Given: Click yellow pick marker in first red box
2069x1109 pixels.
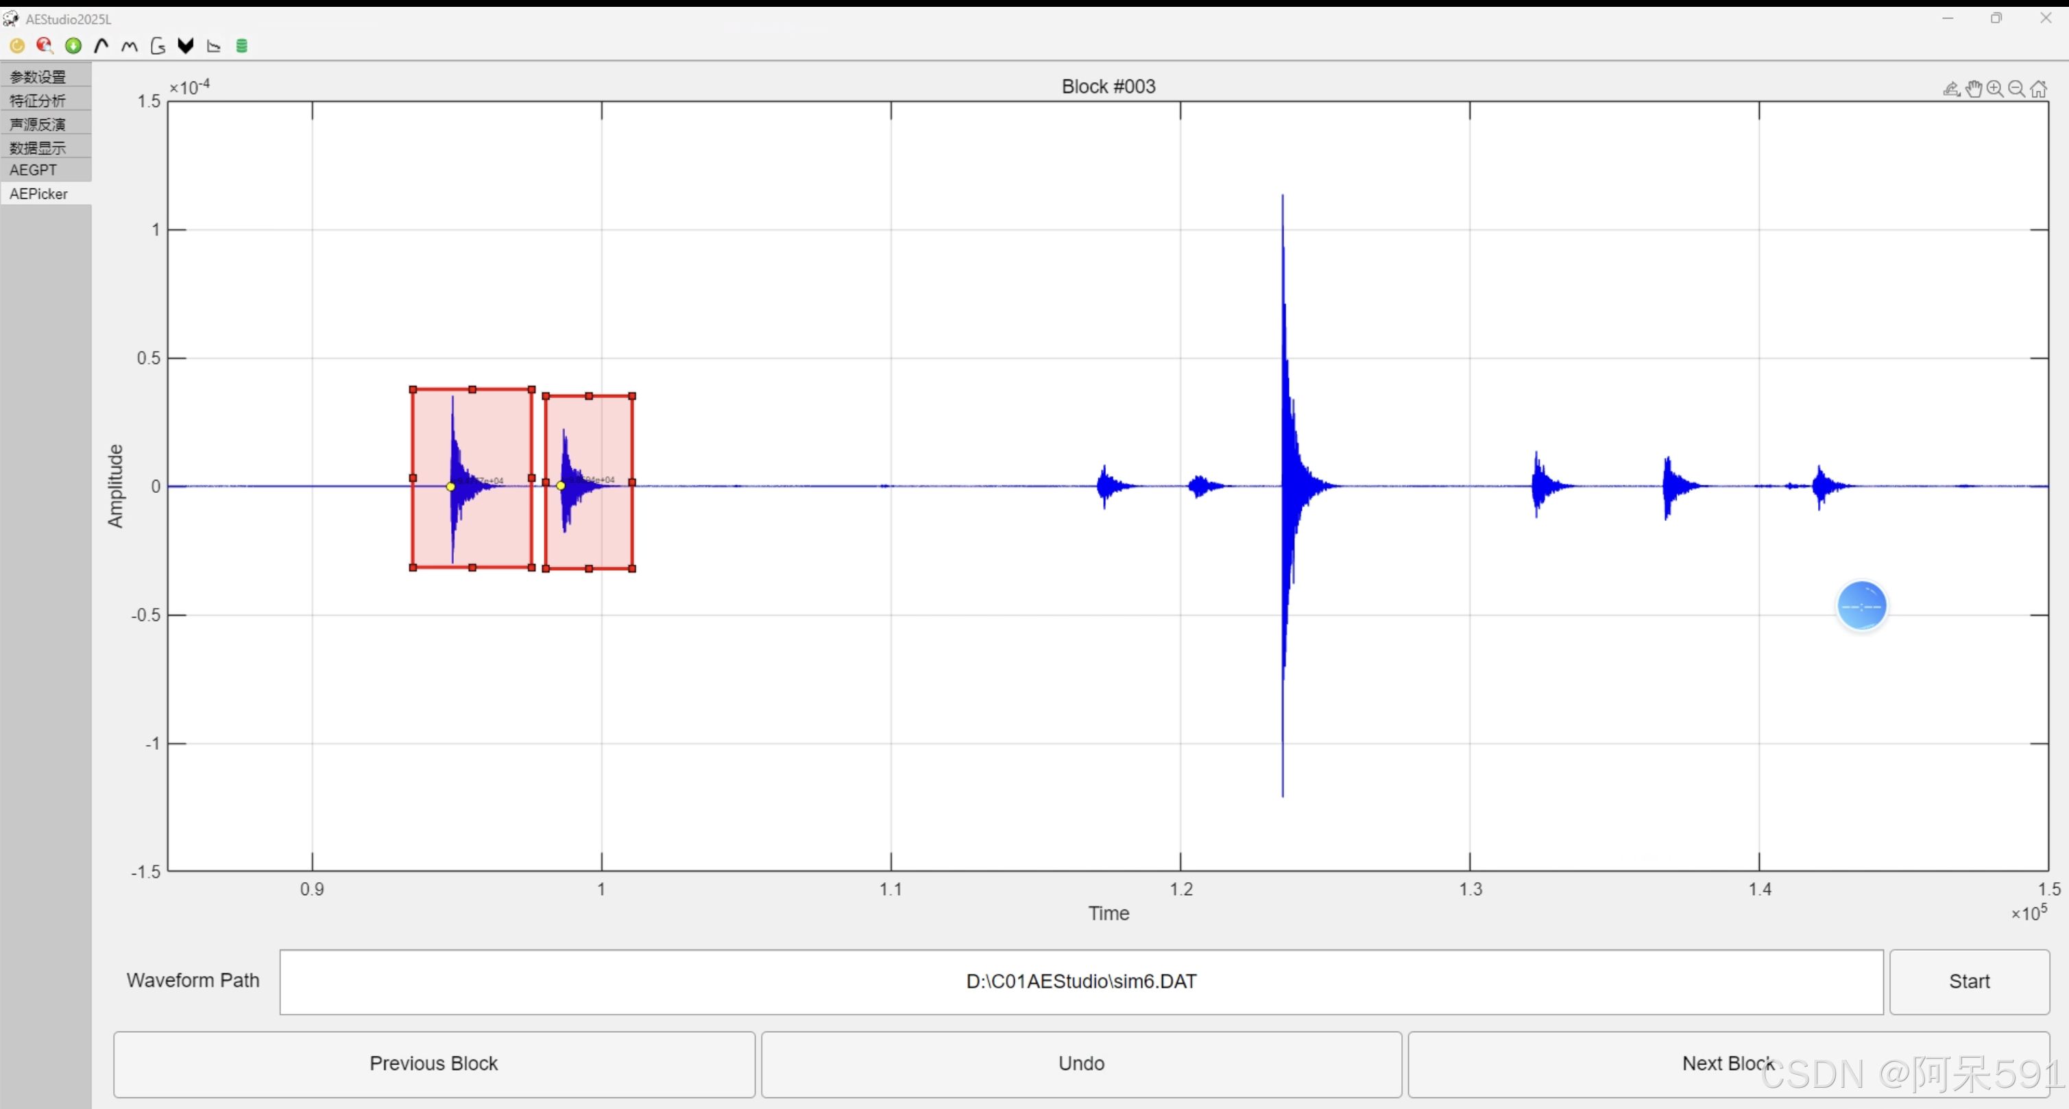Looking at the screenshot, I should tap(450, 487).
